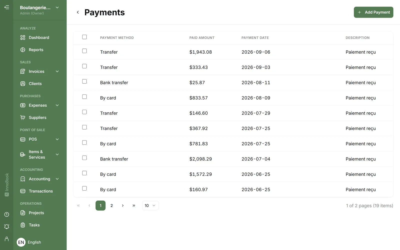Tick the checkbox for the $25.87 payment
400x250 pixels.
tap(84, 81)
